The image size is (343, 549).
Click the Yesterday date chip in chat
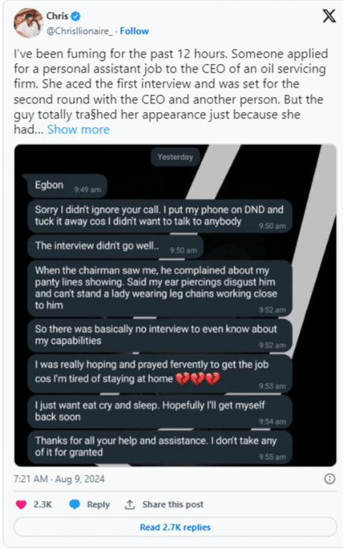tap(175, 157)
